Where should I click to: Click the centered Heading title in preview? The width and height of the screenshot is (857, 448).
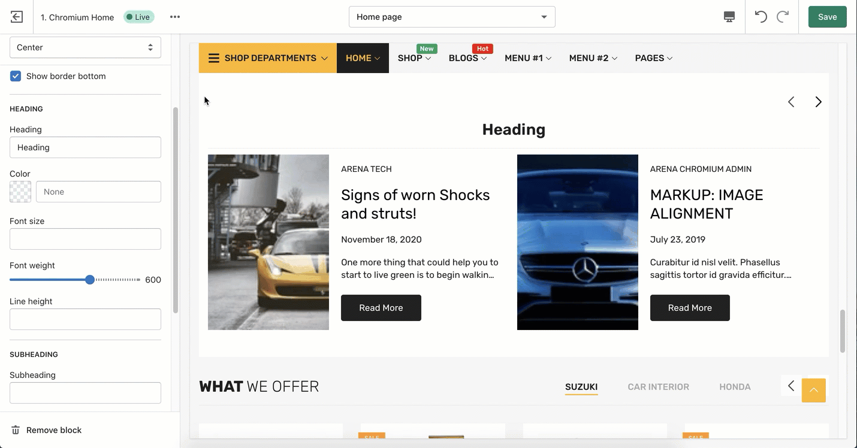point(514,129)
